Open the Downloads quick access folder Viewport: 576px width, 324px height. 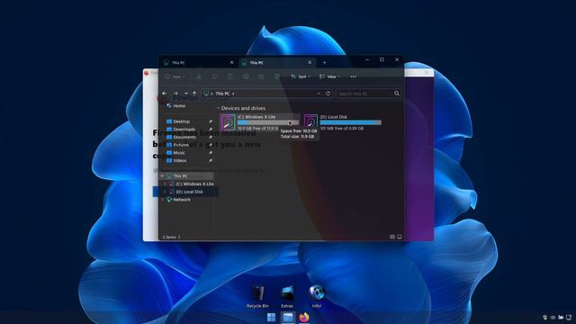[181, 130]
